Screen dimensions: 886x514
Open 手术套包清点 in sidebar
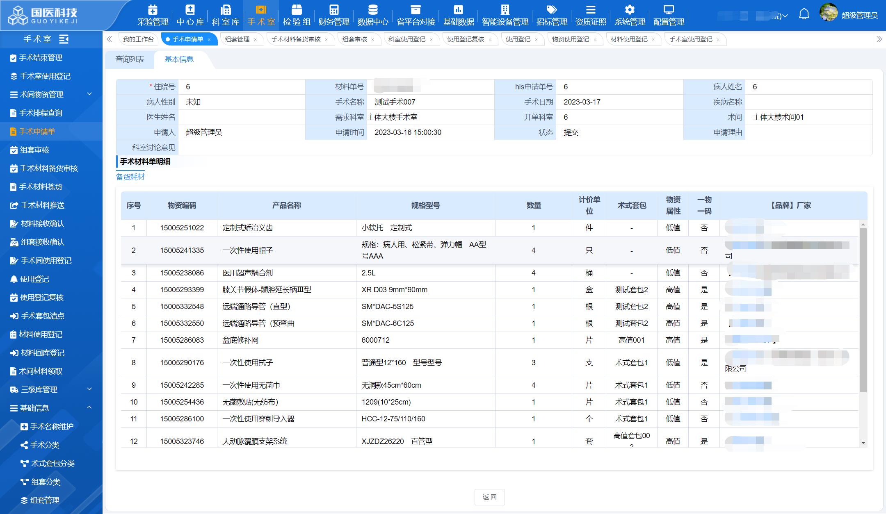click(x=51, y=316)
